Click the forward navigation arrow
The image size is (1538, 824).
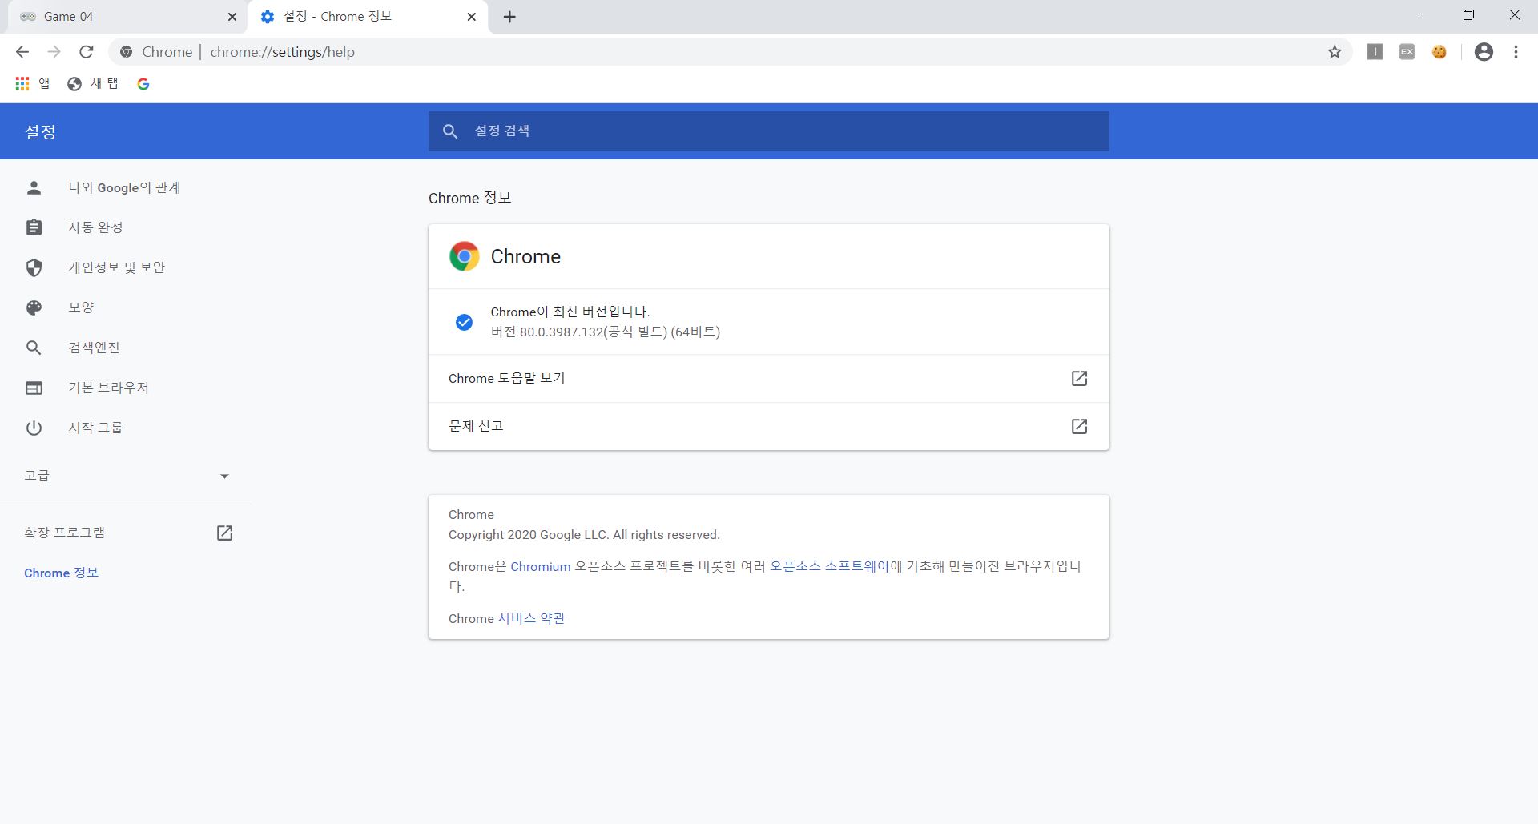pyautogui.click(x=54, y=52)
